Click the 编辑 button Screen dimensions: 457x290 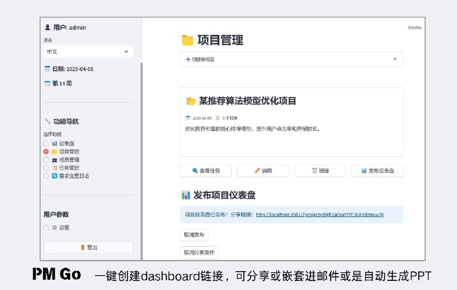point(263,171)
